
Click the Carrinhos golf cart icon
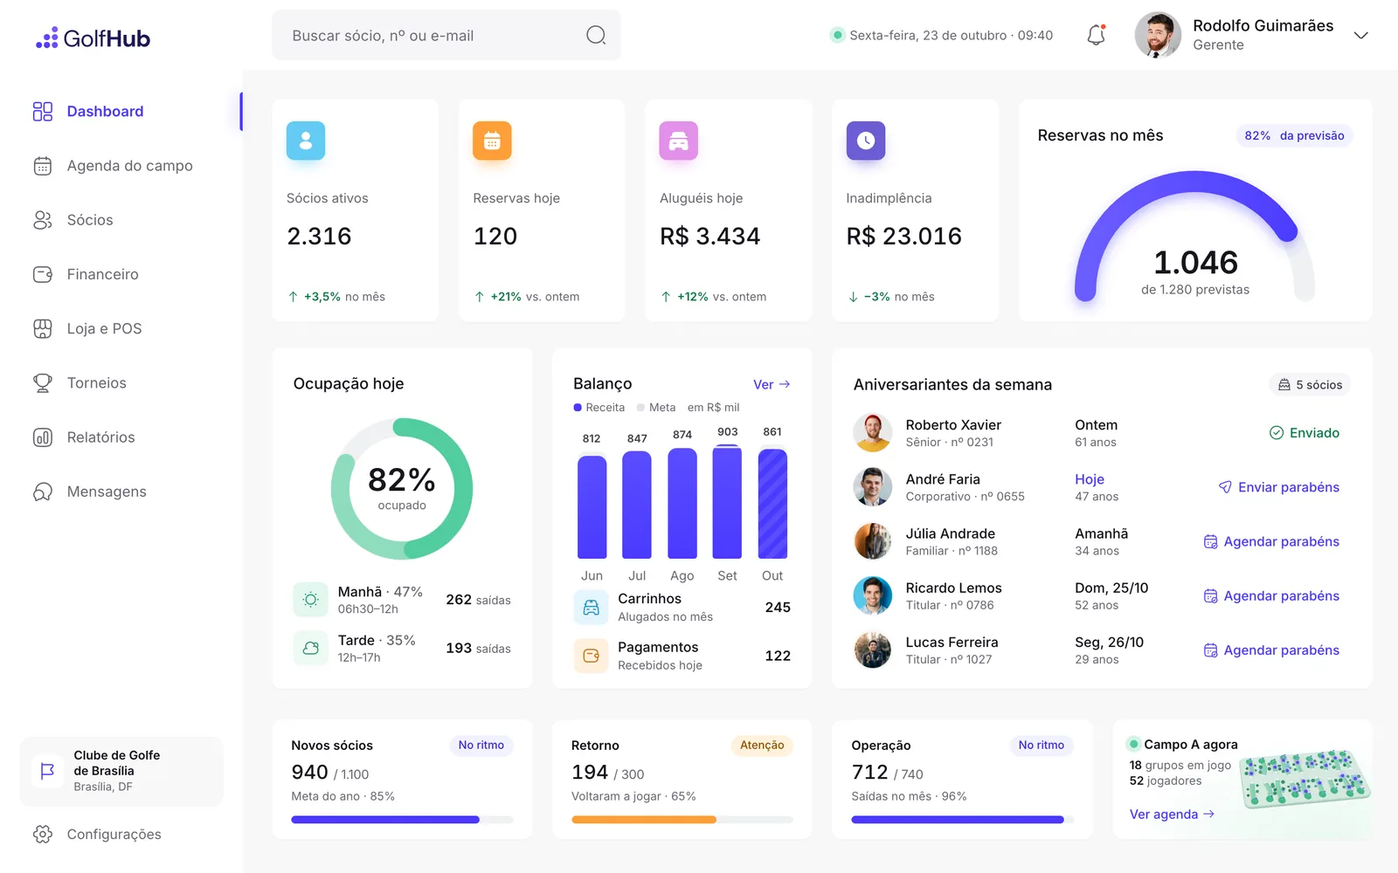pos(592,608)
